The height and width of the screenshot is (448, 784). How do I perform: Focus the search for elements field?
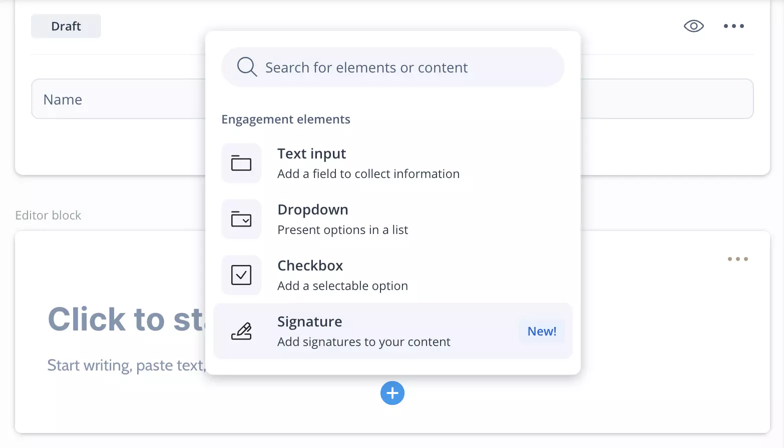tap(393, 67)
